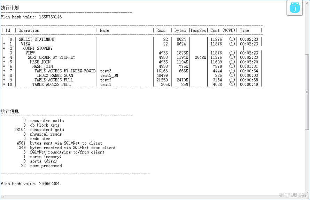Click the 'INDEX RANGE SCAN' operation
The height and width of the screenshot is (200, 310).
(x=55, y=75)
